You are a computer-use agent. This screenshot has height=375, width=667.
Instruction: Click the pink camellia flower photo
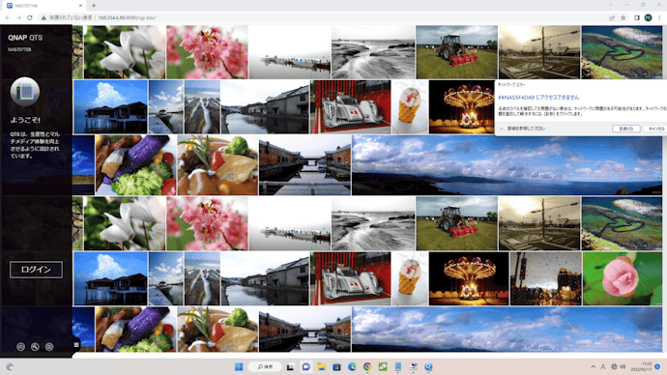[x=622, y=278]
